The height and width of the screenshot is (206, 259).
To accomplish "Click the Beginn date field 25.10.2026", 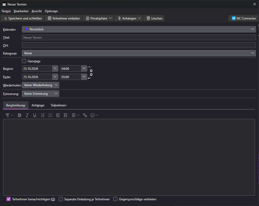I will pos(37,68).
